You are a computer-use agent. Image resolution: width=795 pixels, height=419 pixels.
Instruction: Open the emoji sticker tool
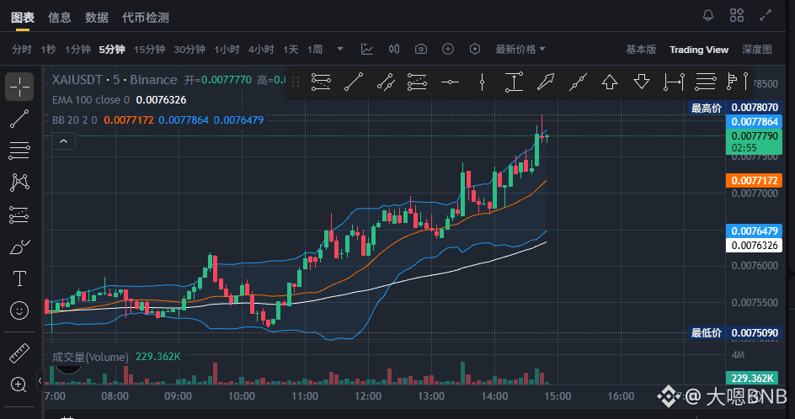[x=19, y=310]
